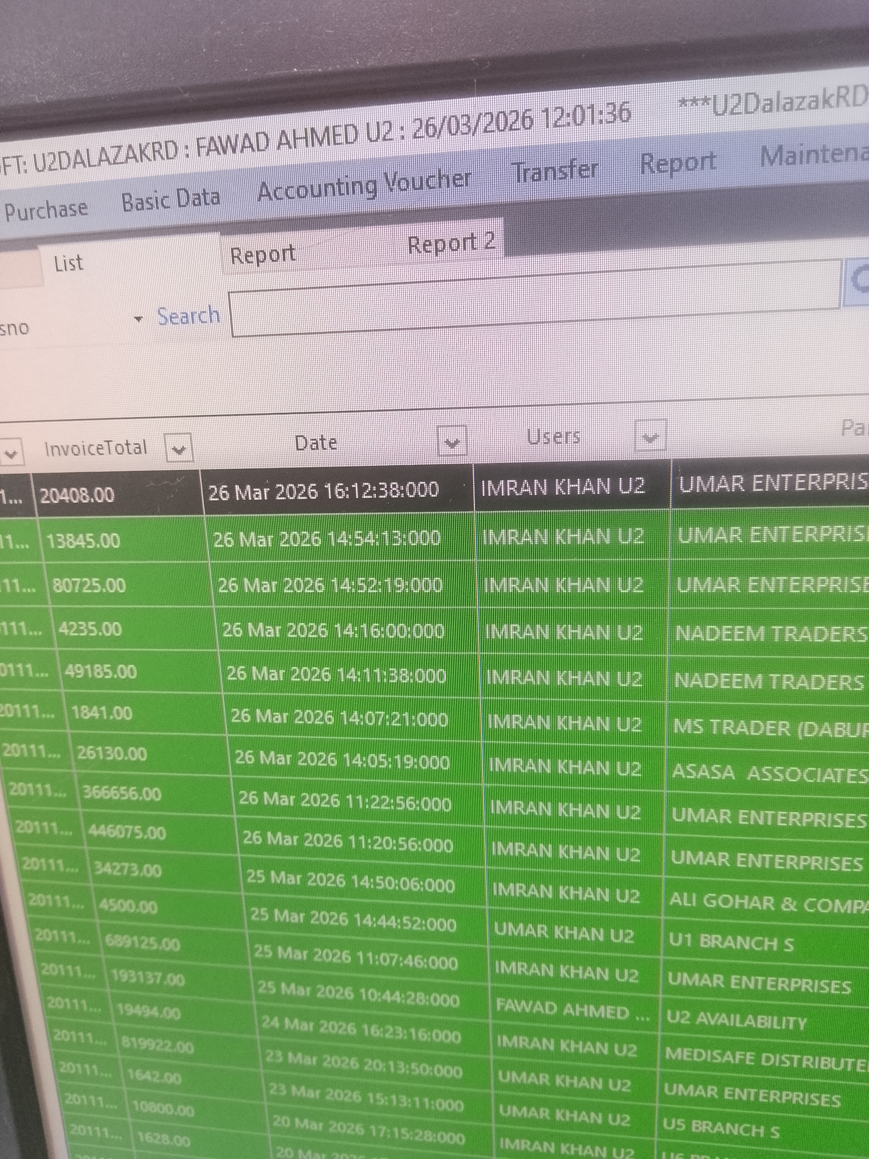The height and width of the screenshot is (1159, 869).
Task: Sort by the InvoiceTotal column header
Action: click(x=96, y=449)
